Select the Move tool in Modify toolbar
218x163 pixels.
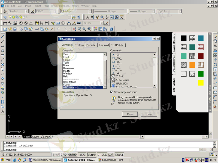pos(215,60)
